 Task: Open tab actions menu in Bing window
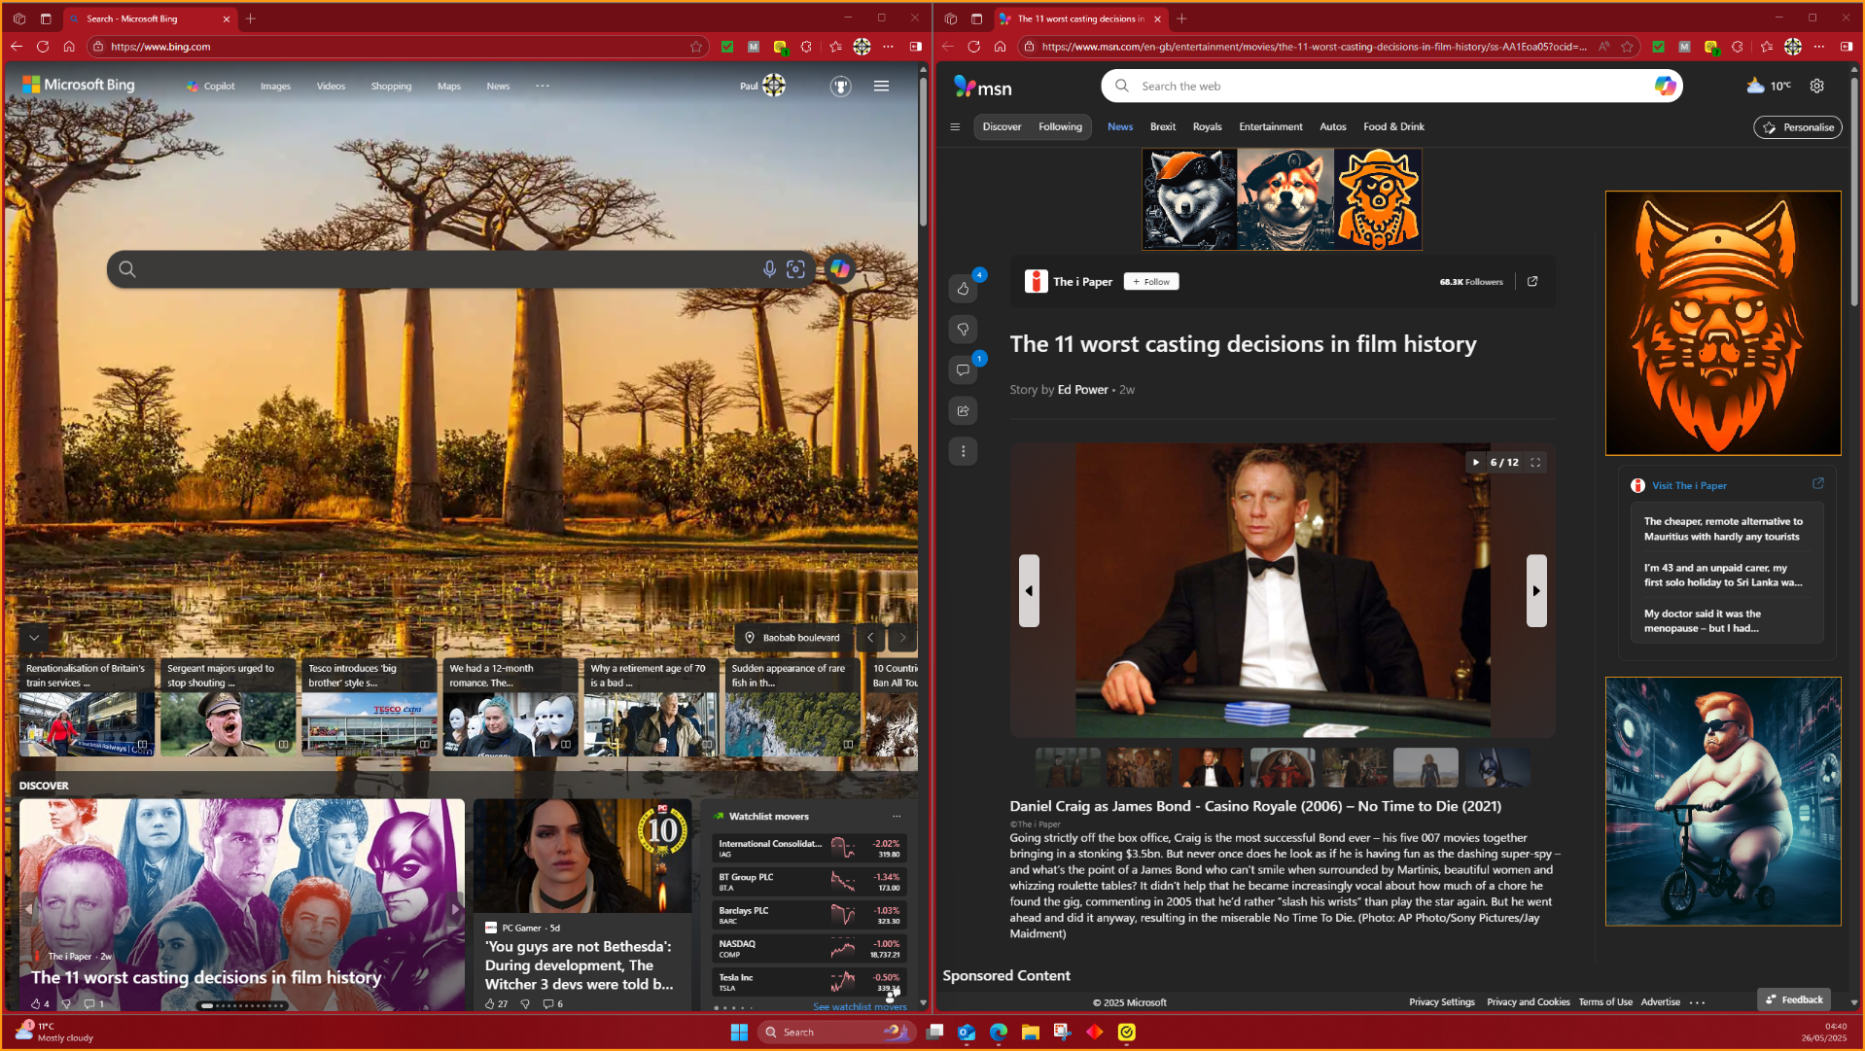tap(46, 18)
